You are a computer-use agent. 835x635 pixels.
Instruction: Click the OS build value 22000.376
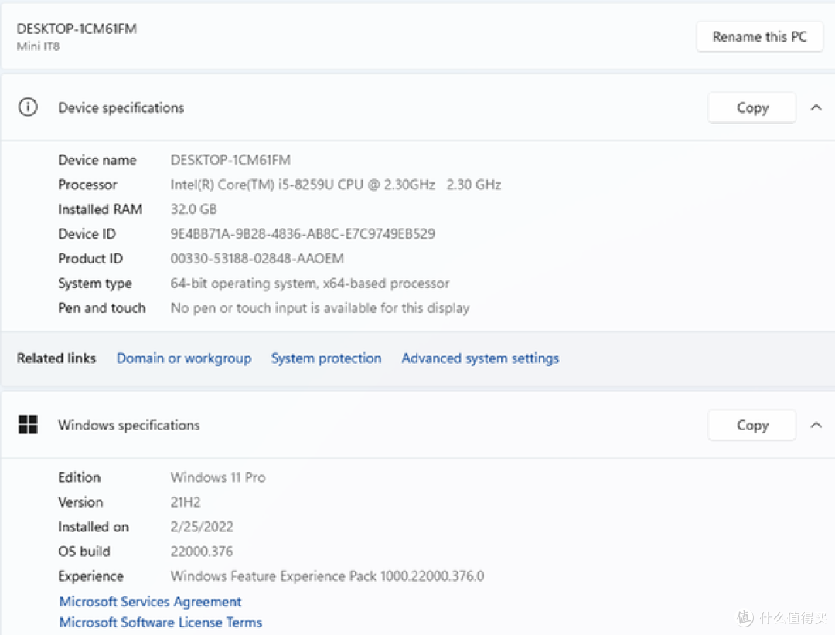pos(202,552)
